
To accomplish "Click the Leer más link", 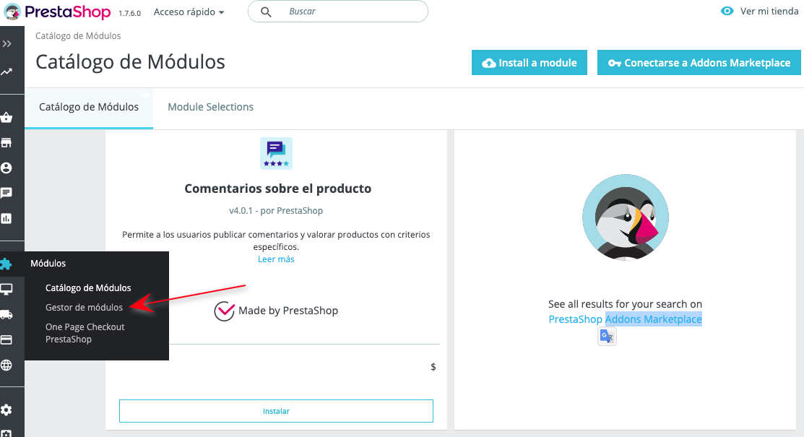I will 276,259.
